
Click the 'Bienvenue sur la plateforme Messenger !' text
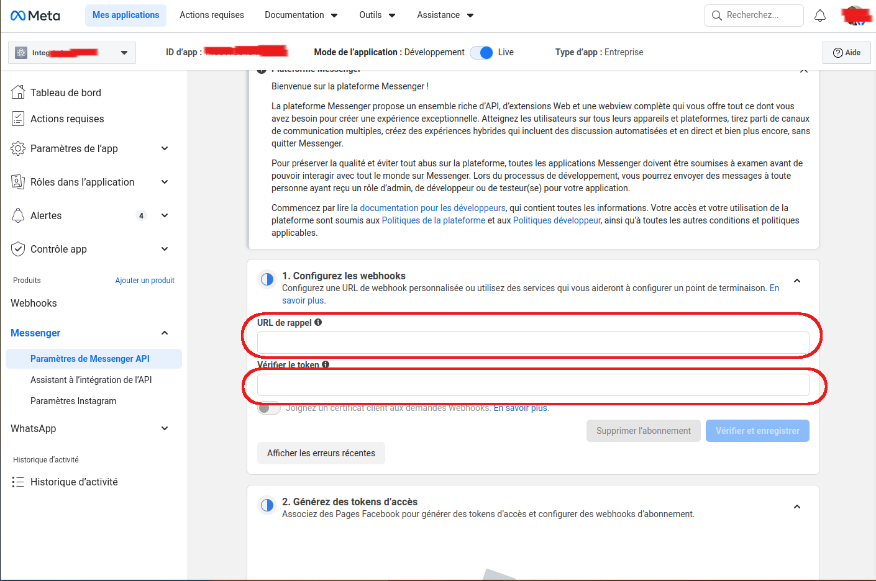tap(350, 86)
